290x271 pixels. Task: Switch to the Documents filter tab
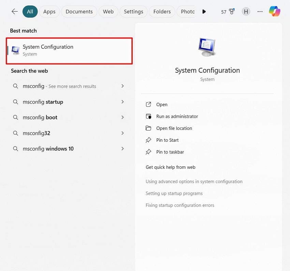point(79,11)
